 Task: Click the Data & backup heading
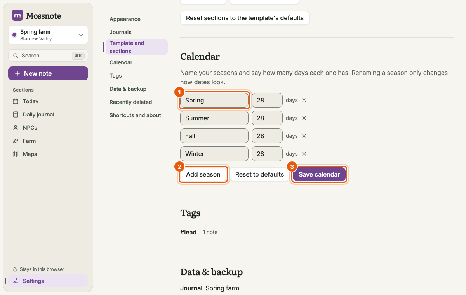point(212,272)
